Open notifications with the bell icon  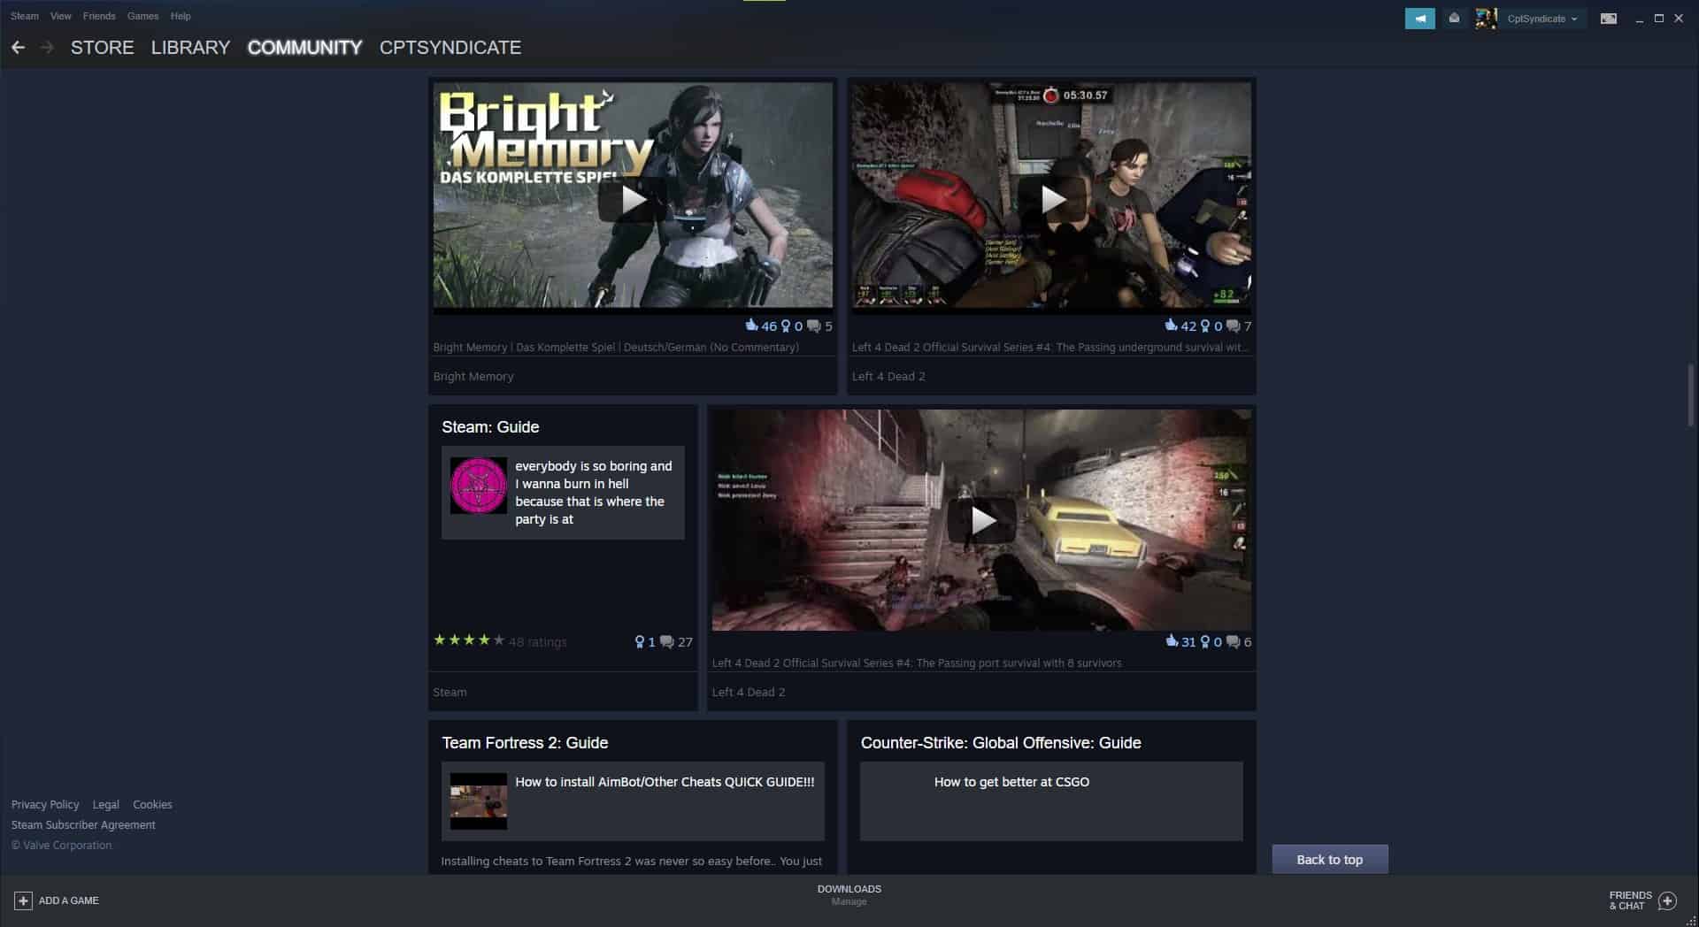[1454, 18]
